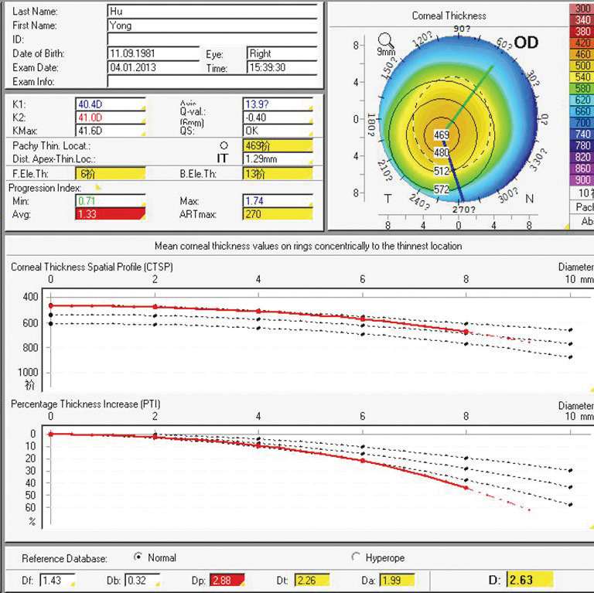Click the 512 thickness label on map
Image resolution: width=594 pixels, height=593 pixels.
pos(441,171)
